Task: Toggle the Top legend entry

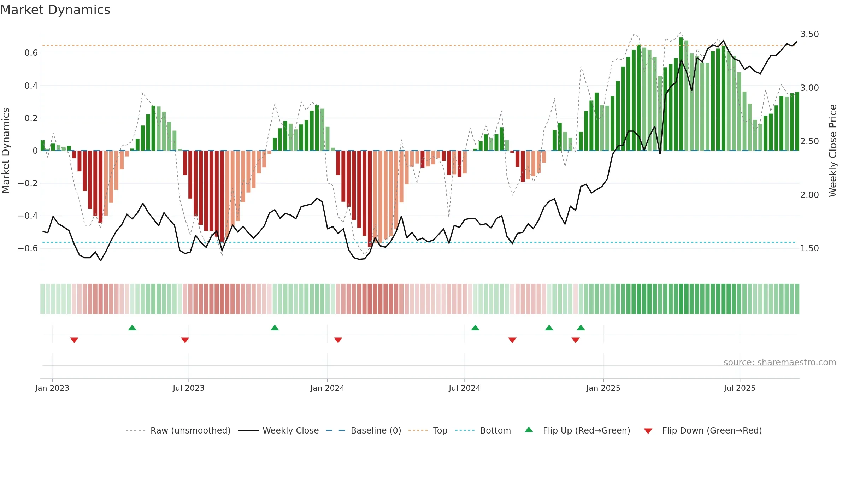Action: (x=428, y=430)
